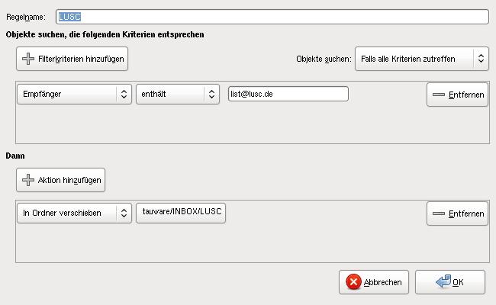The image size is (496, 305).
Task: Focus the list@lusc.de value field
Action: (287, 94)
